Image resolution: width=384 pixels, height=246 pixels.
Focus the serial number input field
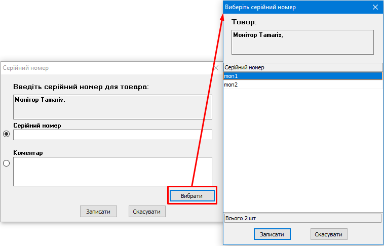tap(112, 135)
